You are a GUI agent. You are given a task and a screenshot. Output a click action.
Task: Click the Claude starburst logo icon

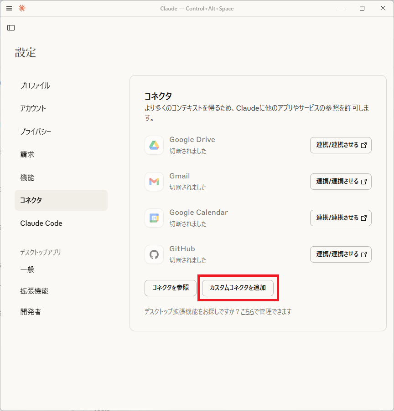pos(22,8)
